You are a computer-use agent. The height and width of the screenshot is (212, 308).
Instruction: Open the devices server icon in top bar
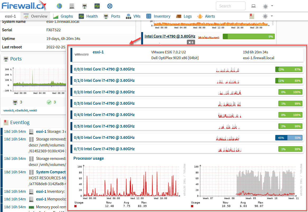[x=72, y=6]
